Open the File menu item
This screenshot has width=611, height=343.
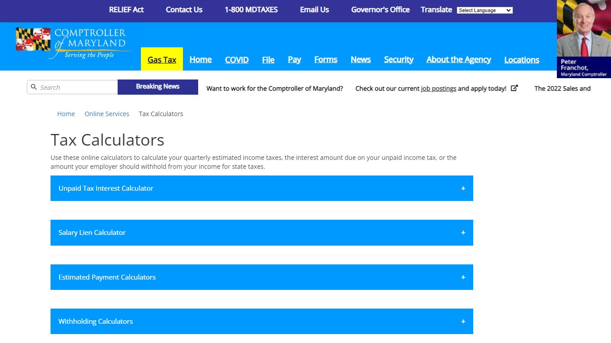(268, 59)
